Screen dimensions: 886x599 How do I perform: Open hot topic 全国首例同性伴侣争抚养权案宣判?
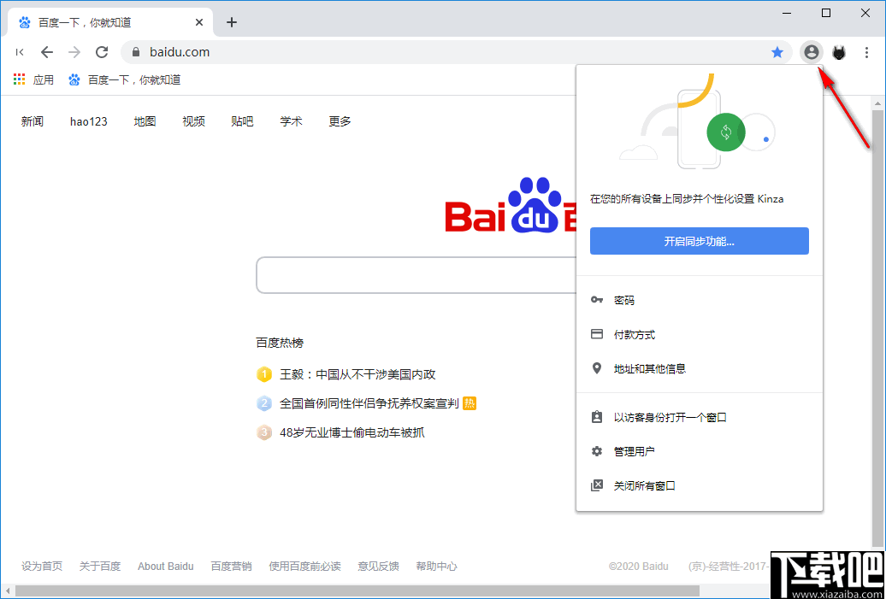(369, 403)
